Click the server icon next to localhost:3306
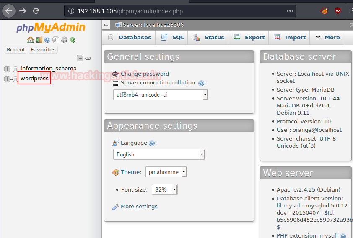This screenshot has width=353, height=238. point(118,25)
